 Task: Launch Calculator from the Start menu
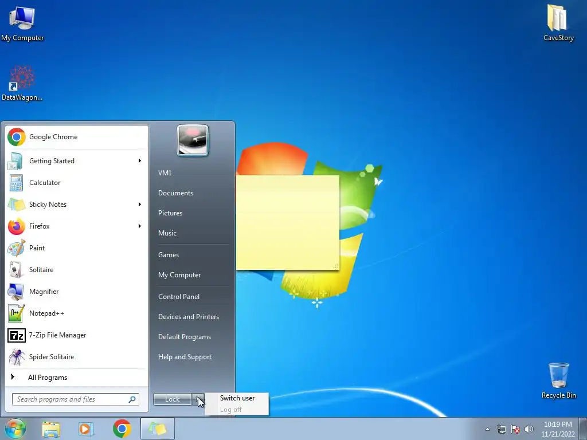tap(77, 183)
